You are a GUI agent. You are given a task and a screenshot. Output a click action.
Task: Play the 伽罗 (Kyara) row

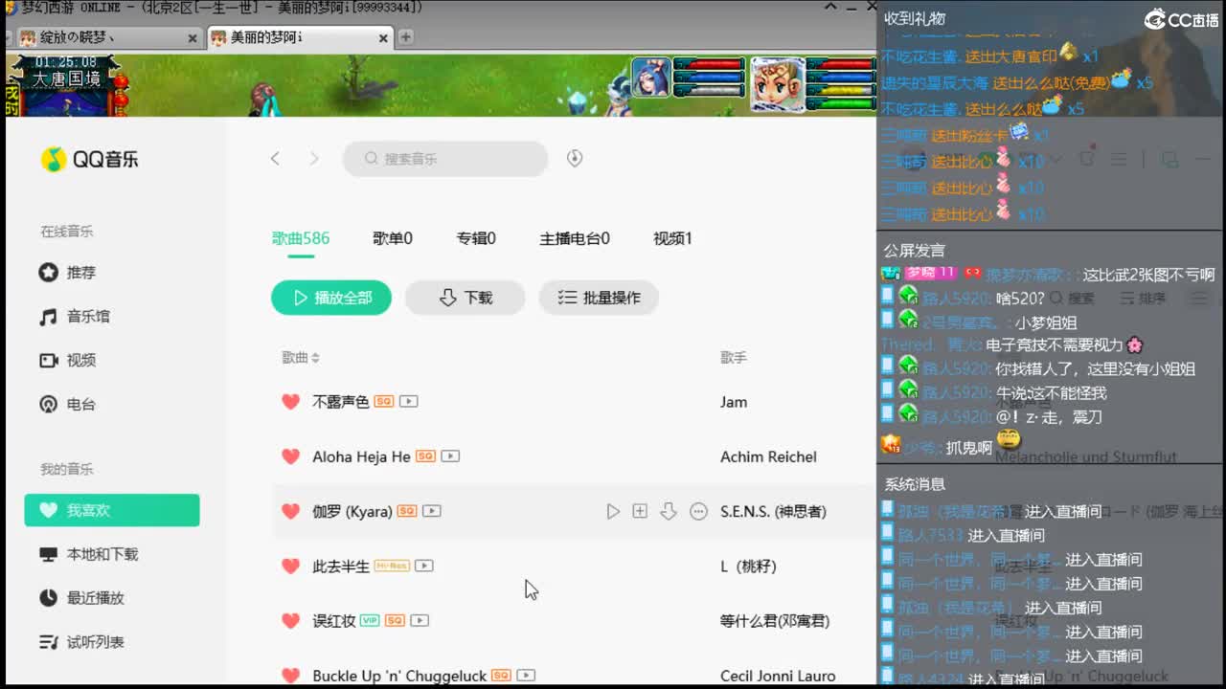(613, 512)
